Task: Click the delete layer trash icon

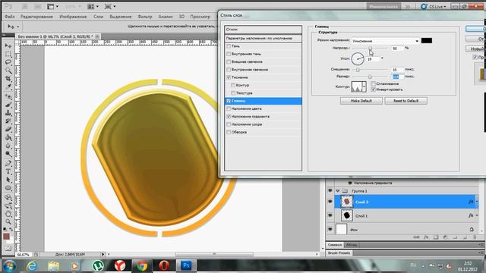Action: click(474, 237)
